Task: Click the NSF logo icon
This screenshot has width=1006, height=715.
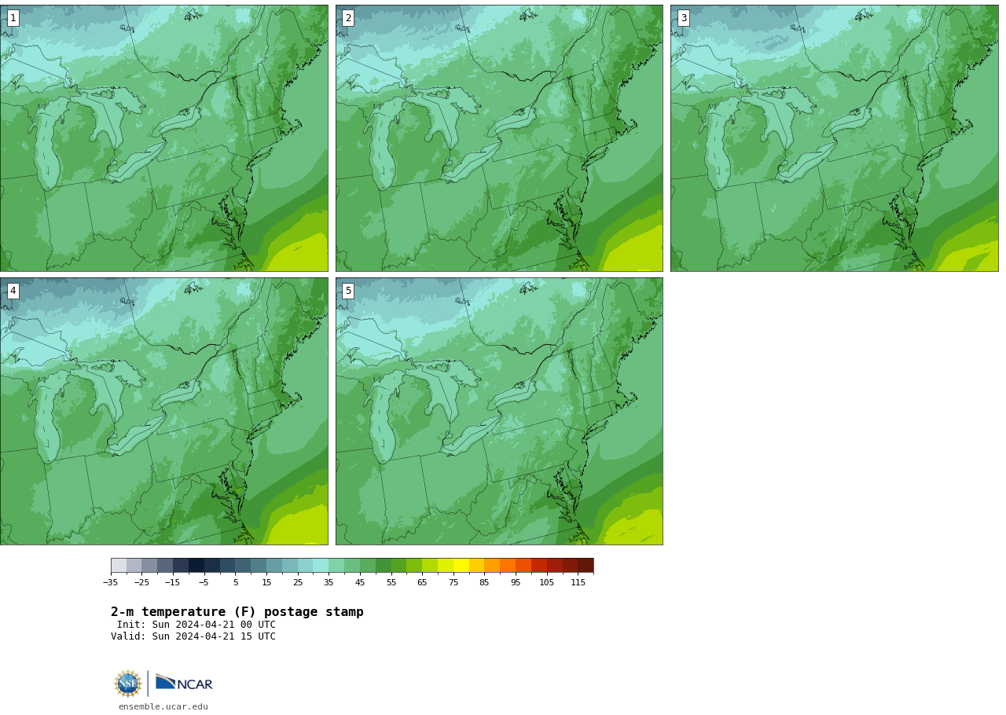Action: tap(128, 684)
